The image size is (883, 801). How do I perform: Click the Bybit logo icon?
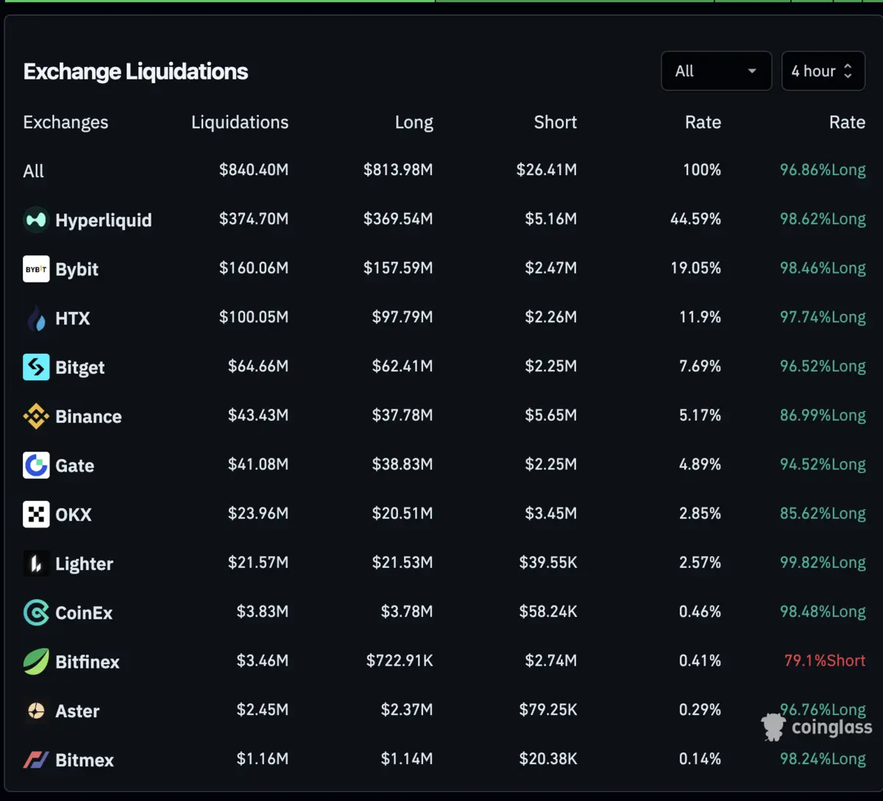point(36,269)
